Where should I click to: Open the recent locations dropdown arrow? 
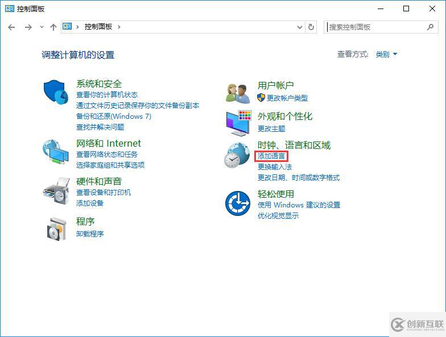tap(42, 27)
